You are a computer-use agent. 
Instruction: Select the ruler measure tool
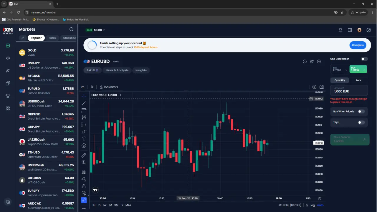(84, 155)
